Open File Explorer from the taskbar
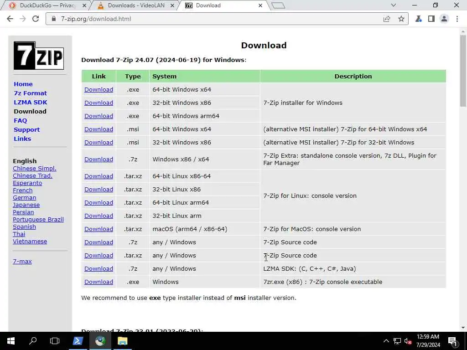467x350 pixels. (x=122, y=341)
